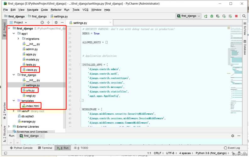Viewport: 249px width, 157px height.
Task: Change interpreter Python 3.6 (first_django)
Action: click(212, 153)
